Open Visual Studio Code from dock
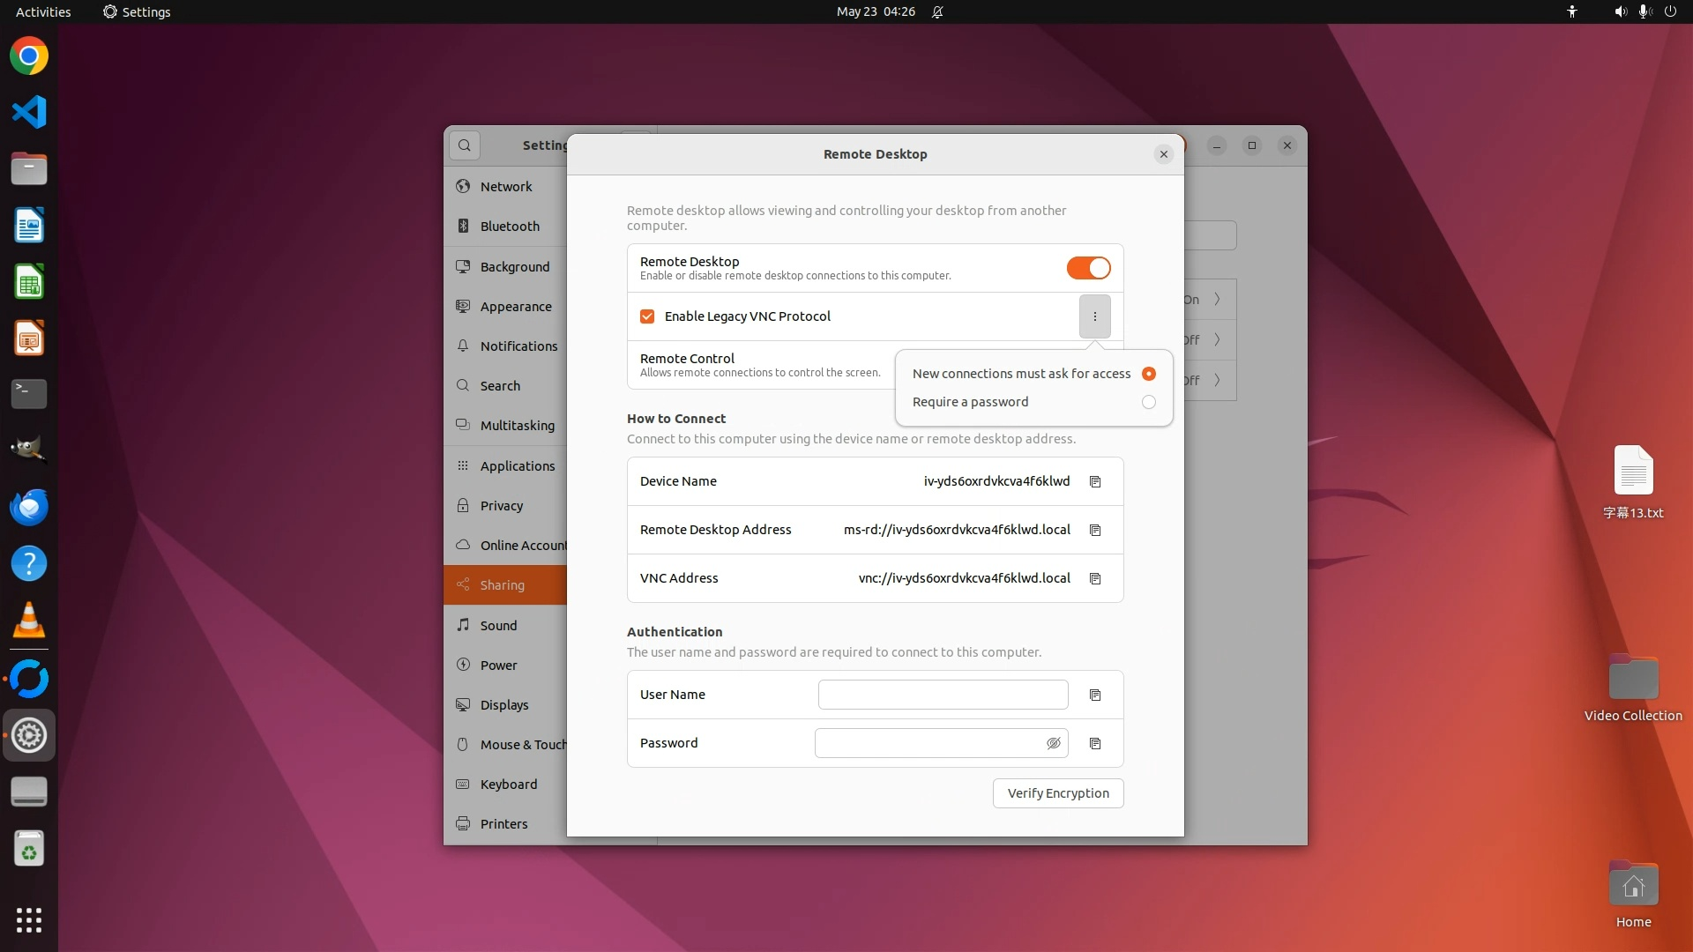1693x952 pixels. tap(29, 112)
